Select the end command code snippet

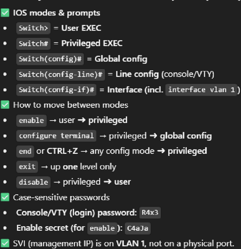tap(25, 151)
